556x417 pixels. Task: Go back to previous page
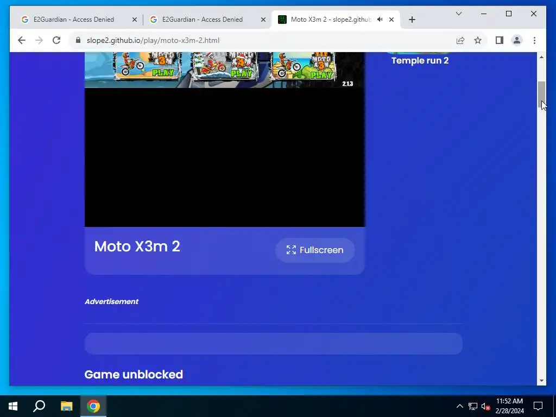(x=22, y=40)
